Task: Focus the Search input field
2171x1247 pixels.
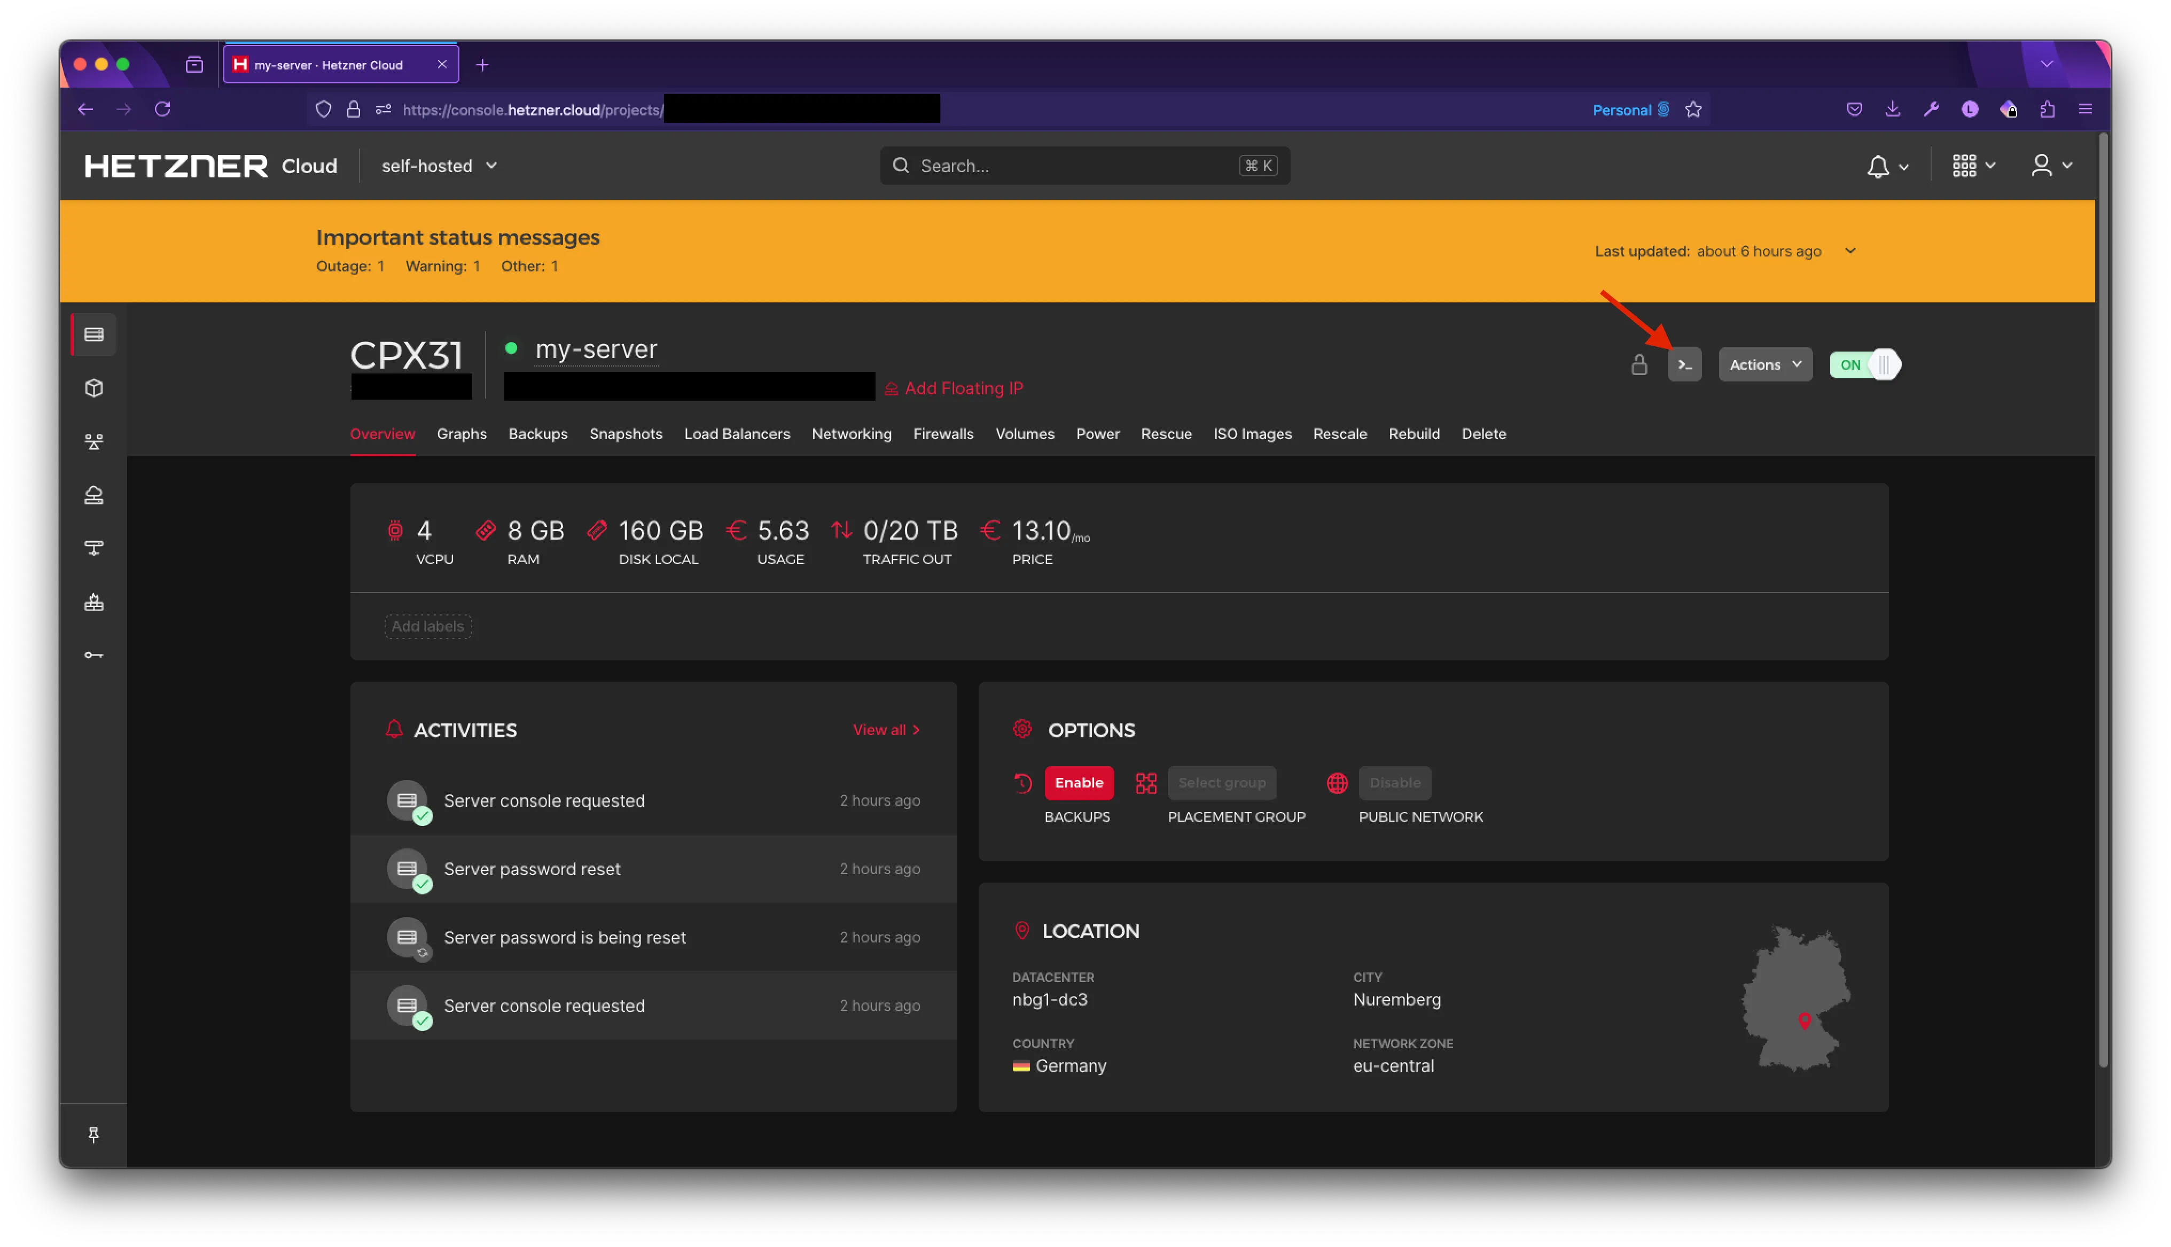Action: point(1084,166)
